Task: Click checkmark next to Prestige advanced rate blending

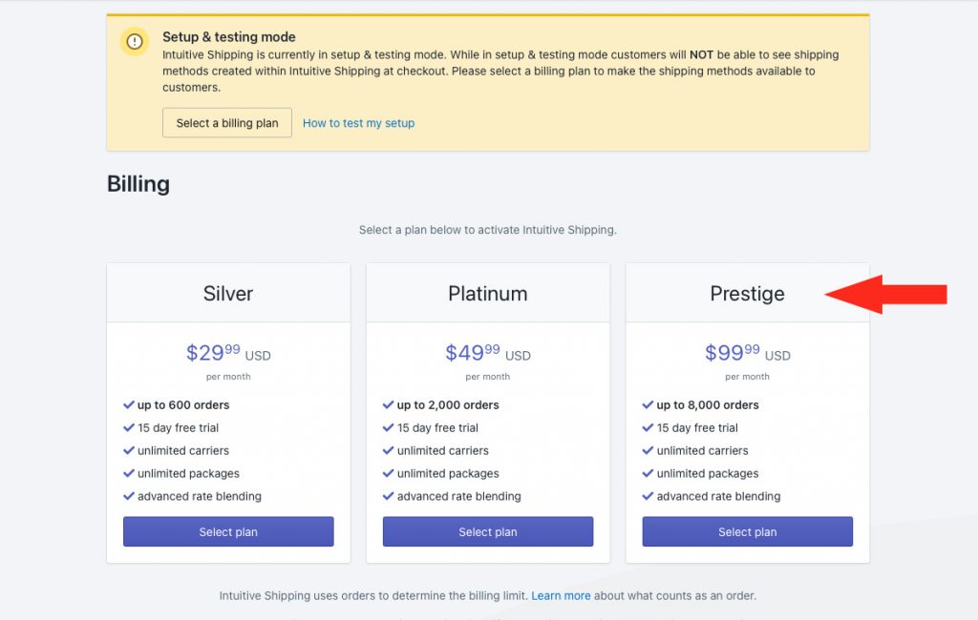Action: click(x=648, y=497)
